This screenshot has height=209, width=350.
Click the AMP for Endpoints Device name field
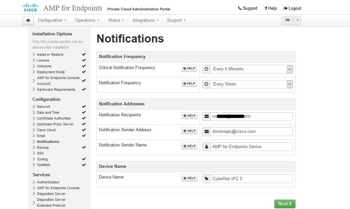[252, 147]
